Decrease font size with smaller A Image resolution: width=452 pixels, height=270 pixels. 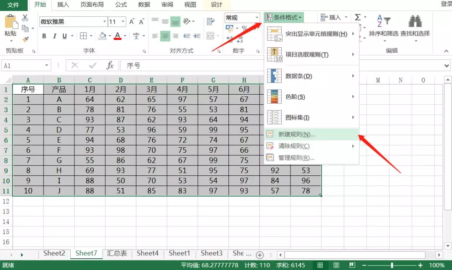tap(141, 22)
